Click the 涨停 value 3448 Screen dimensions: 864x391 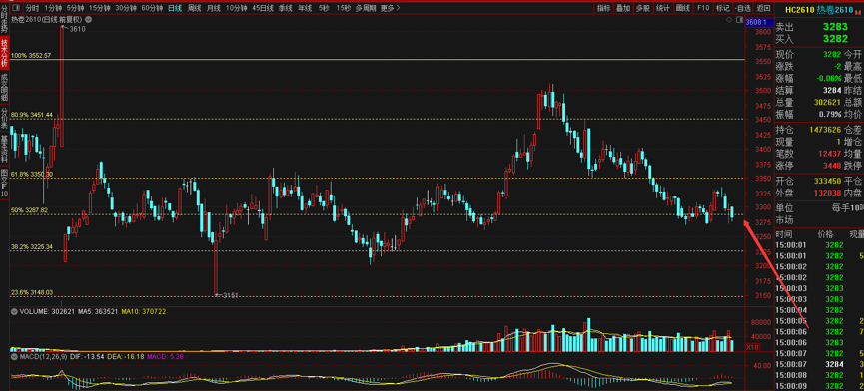click(832, 165)
